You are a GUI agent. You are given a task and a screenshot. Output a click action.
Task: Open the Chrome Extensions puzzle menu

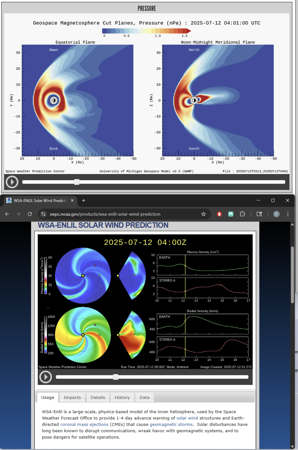(x=243, y=214)
